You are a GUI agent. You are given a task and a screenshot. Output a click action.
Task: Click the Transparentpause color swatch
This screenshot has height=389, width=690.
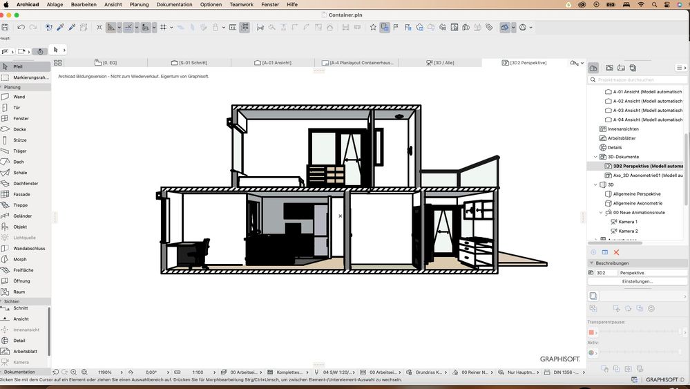[592, 332]
